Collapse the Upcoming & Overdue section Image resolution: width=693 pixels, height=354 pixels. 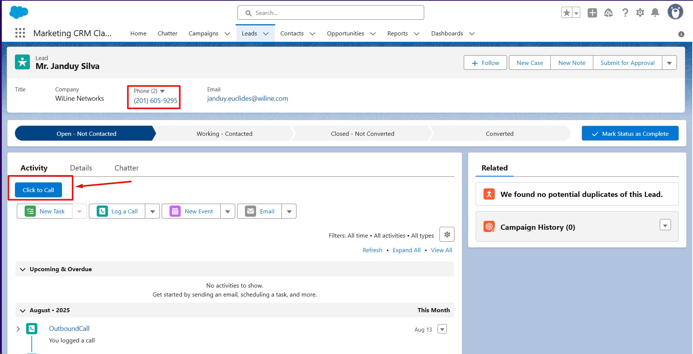click(23, 269)
